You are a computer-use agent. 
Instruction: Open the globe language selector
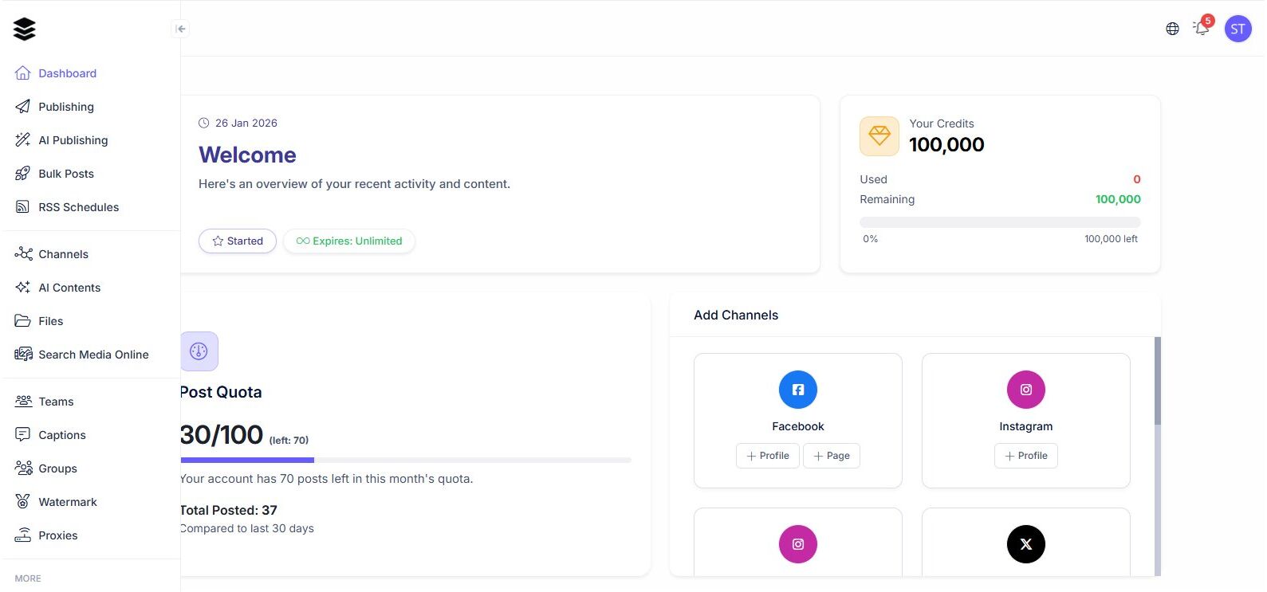coord(1172,29)
